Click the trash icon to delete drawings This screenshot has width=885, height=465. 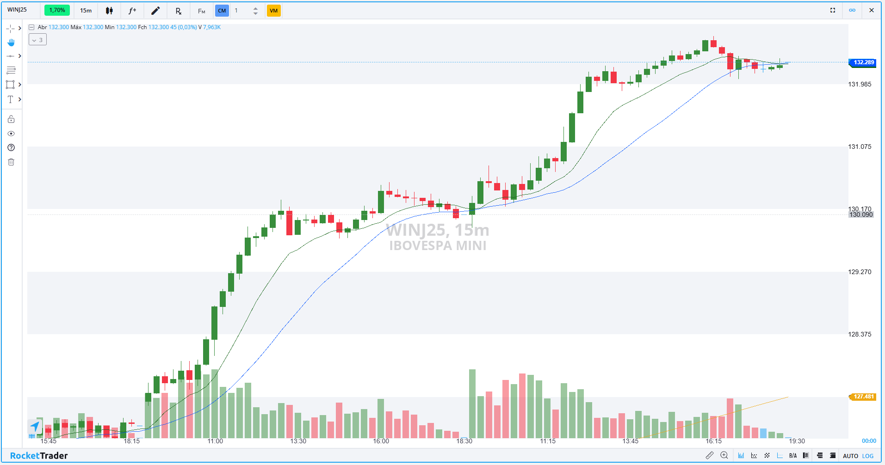pos(11,162)
